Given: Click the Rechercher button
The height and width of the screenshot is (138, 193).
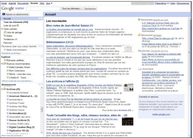Looking at the screenshot, I should tap(90, 9).
